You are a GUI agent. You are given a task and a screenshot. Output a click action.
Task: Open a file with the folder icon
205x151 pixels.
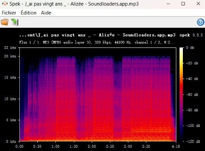click(5, 22)
